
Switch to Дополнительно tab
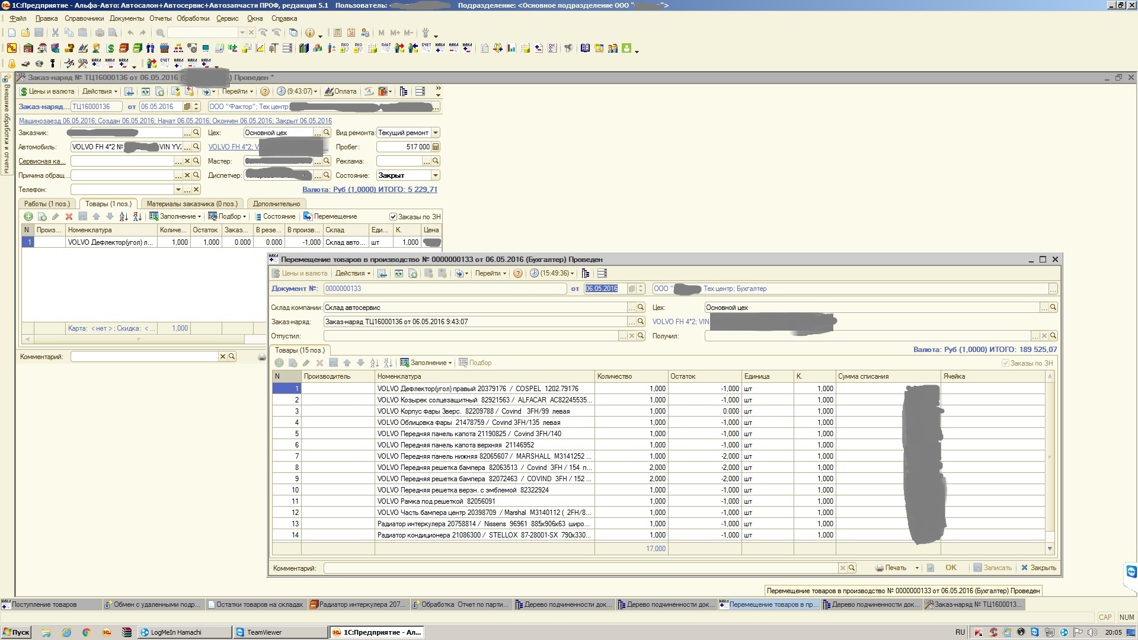pos(276,203)
